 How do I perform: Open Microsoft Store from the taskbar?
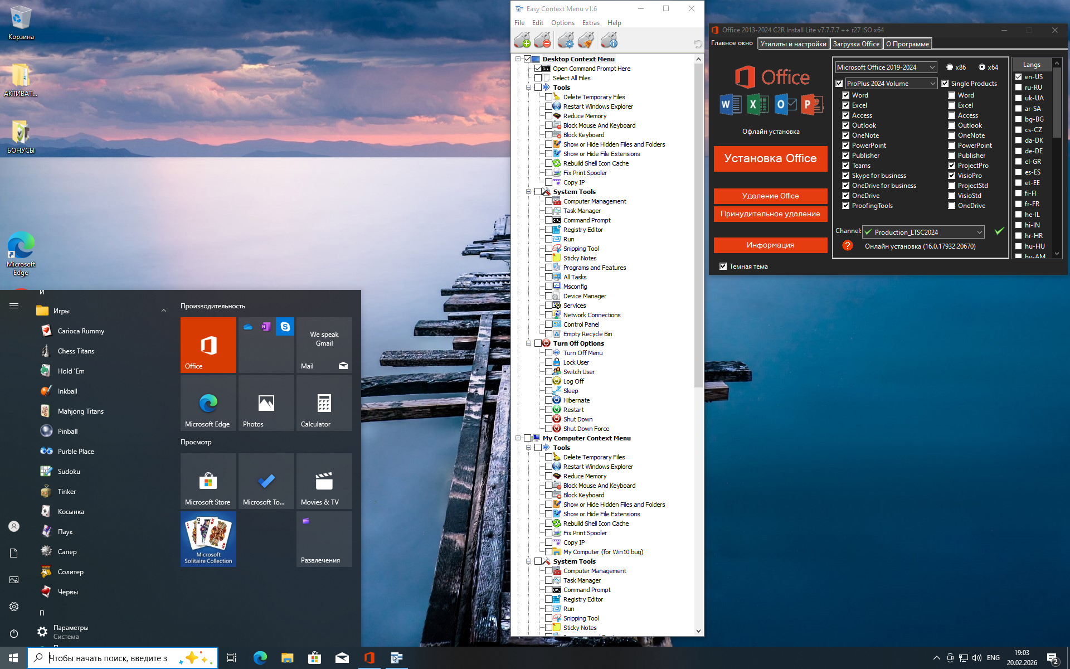(314, 658)
